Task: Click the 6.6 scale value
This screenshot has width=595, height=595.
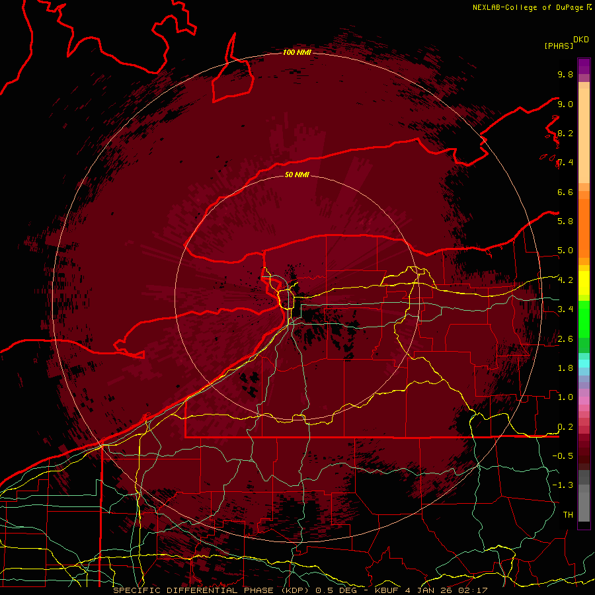Action: [565, 192]
